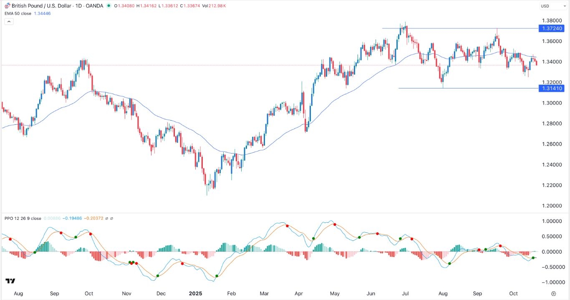Click the volume value 212.98K
Viewport: 570px width, 300px height.
[218, 5]
